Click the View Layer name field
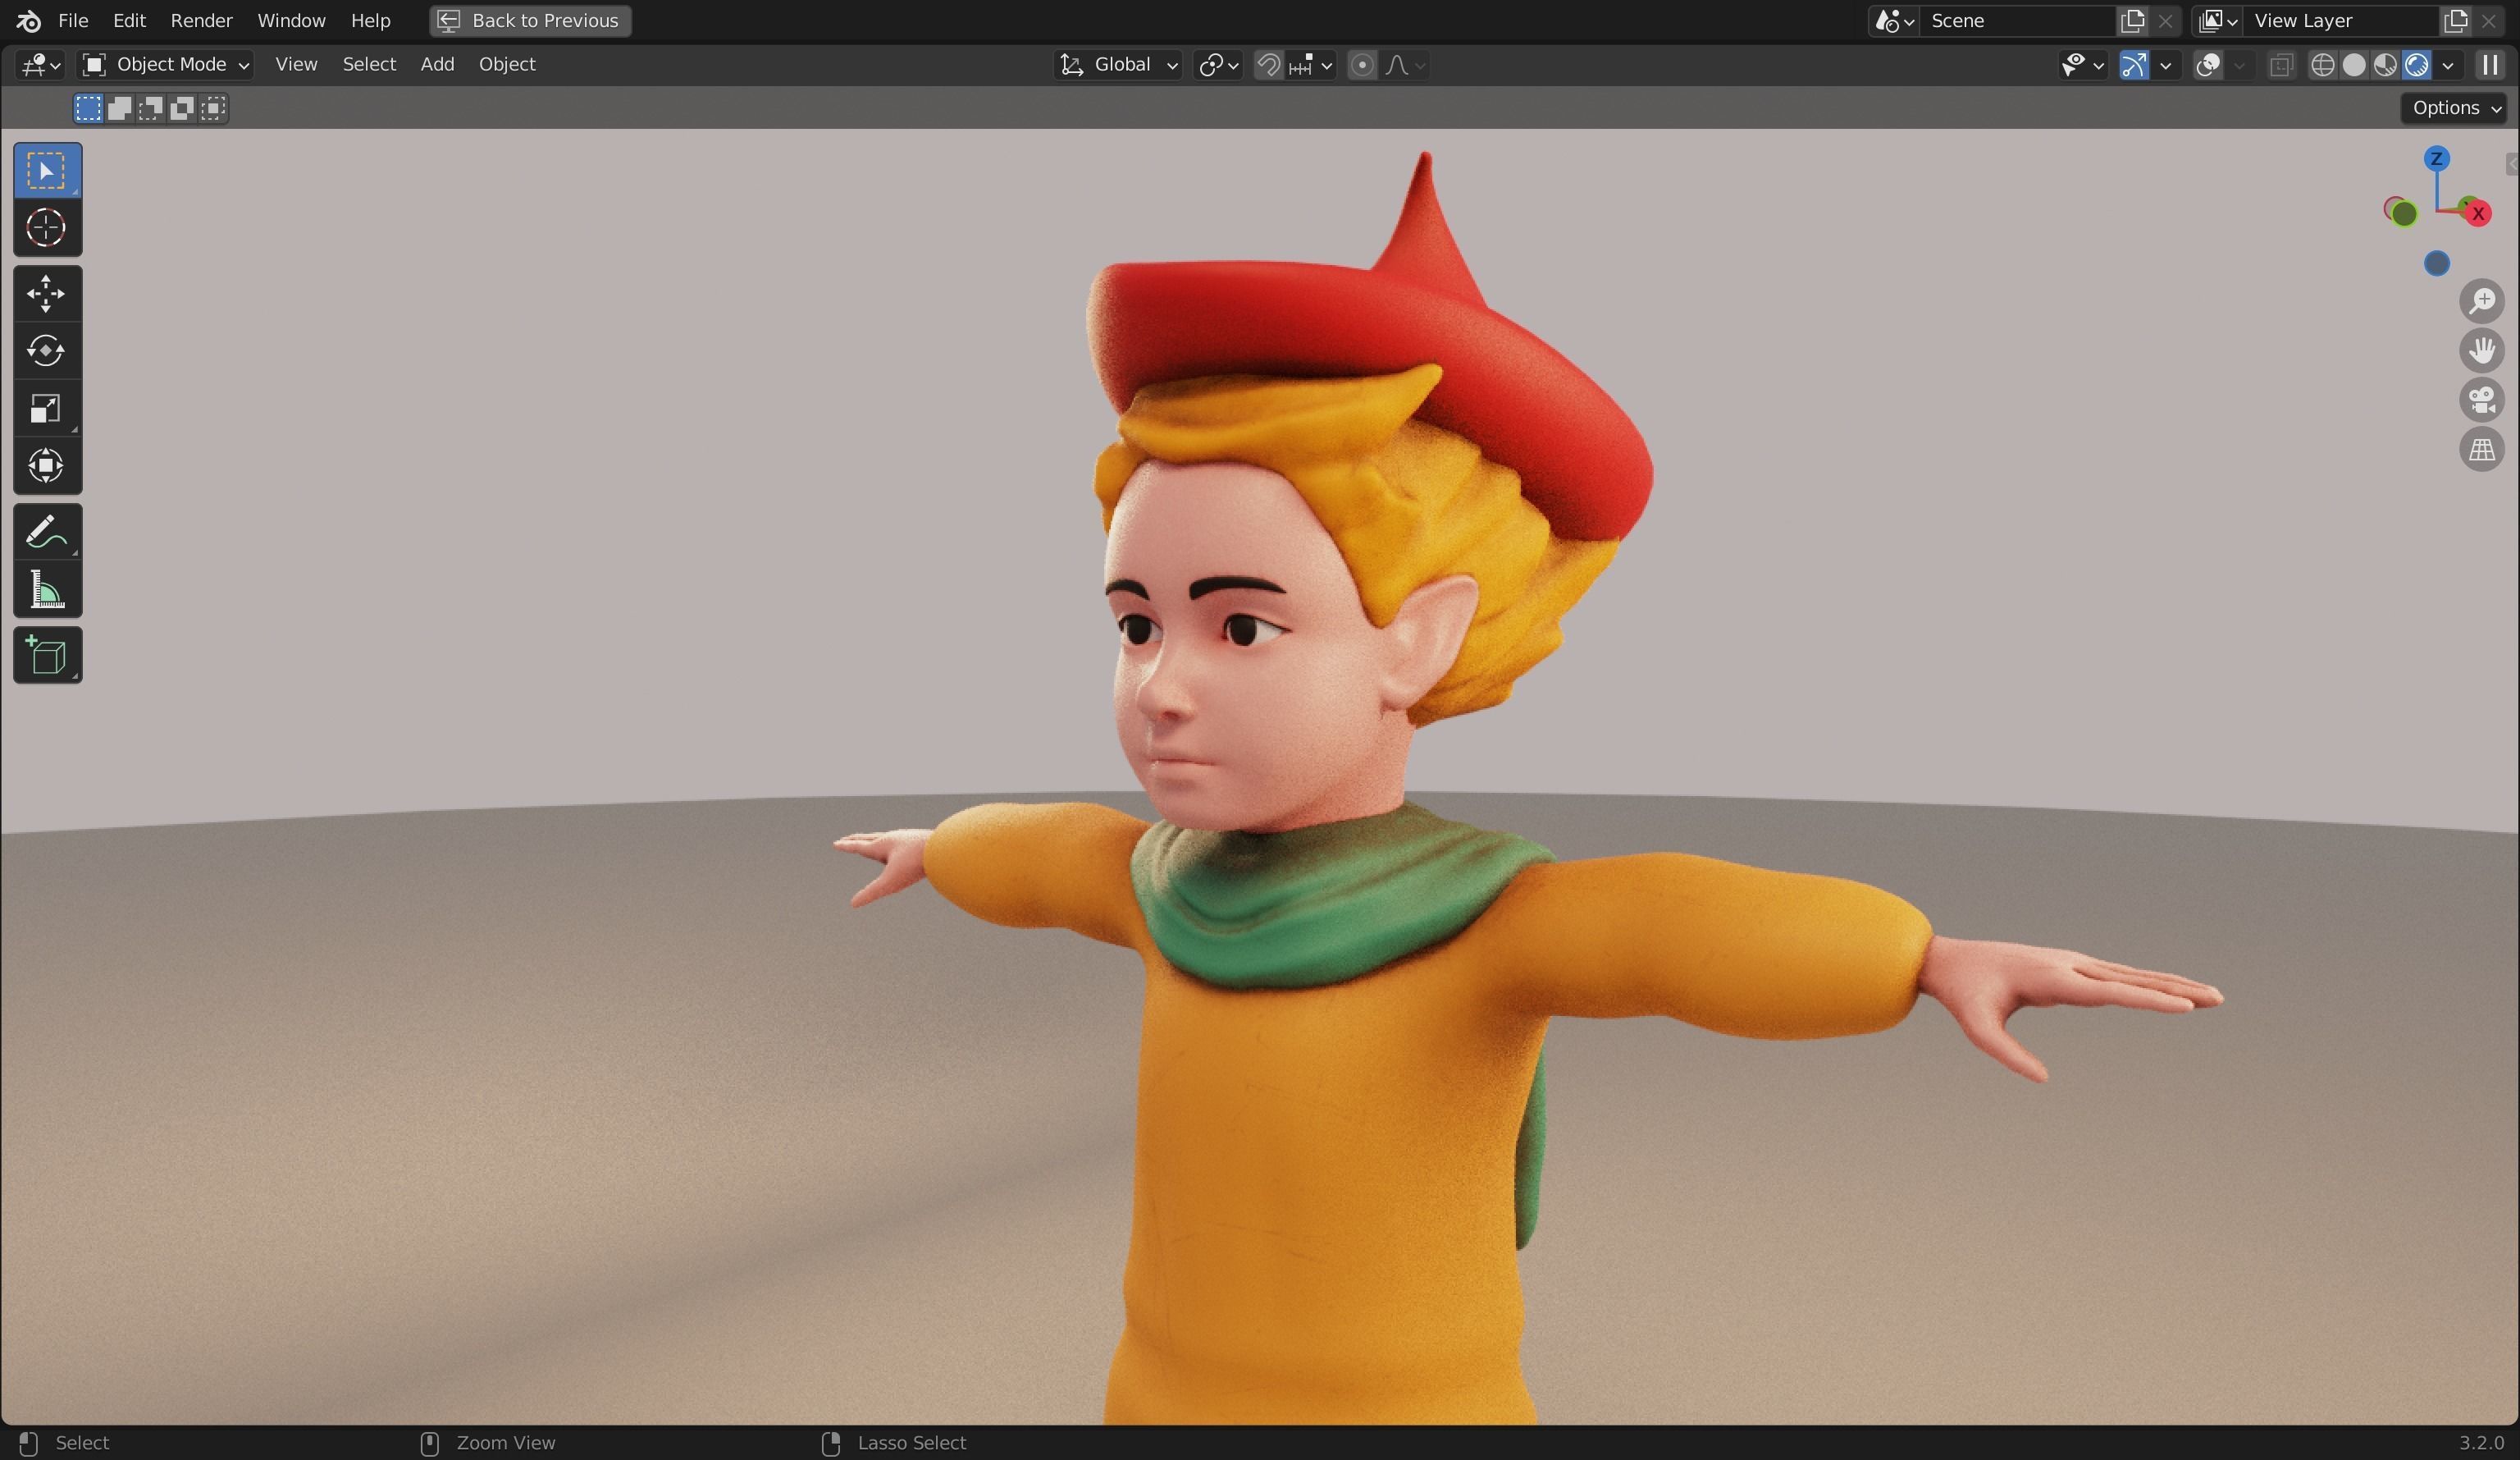The width and height of the screenshot is (2520, 1460). pyautogui.click(x=2340, y=21)
